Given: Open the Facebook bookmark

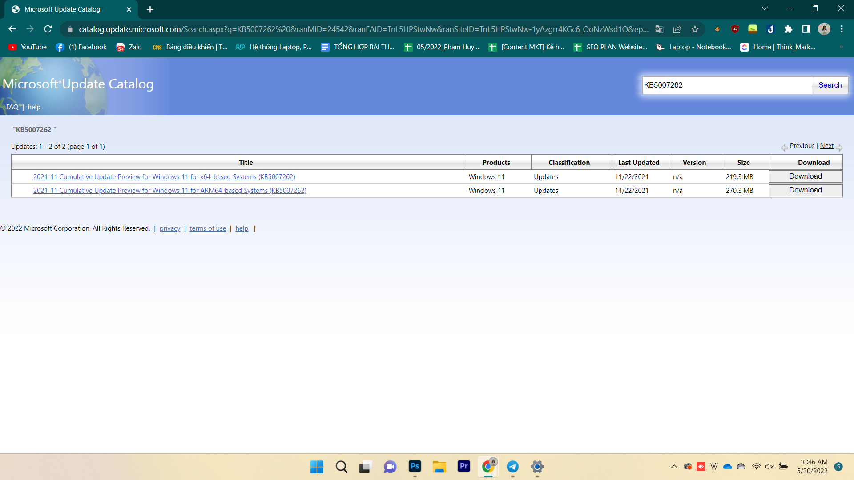Looking at the screenshot, I should tap(81, 47).
